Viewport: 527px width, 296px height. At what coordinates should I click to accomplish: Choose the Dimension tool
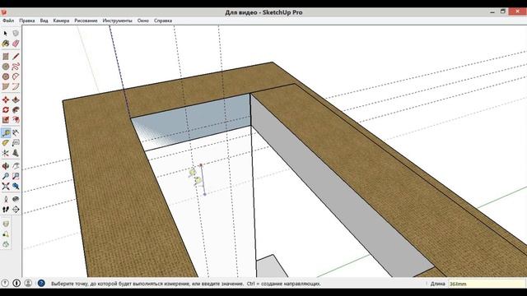click(16, 133)
